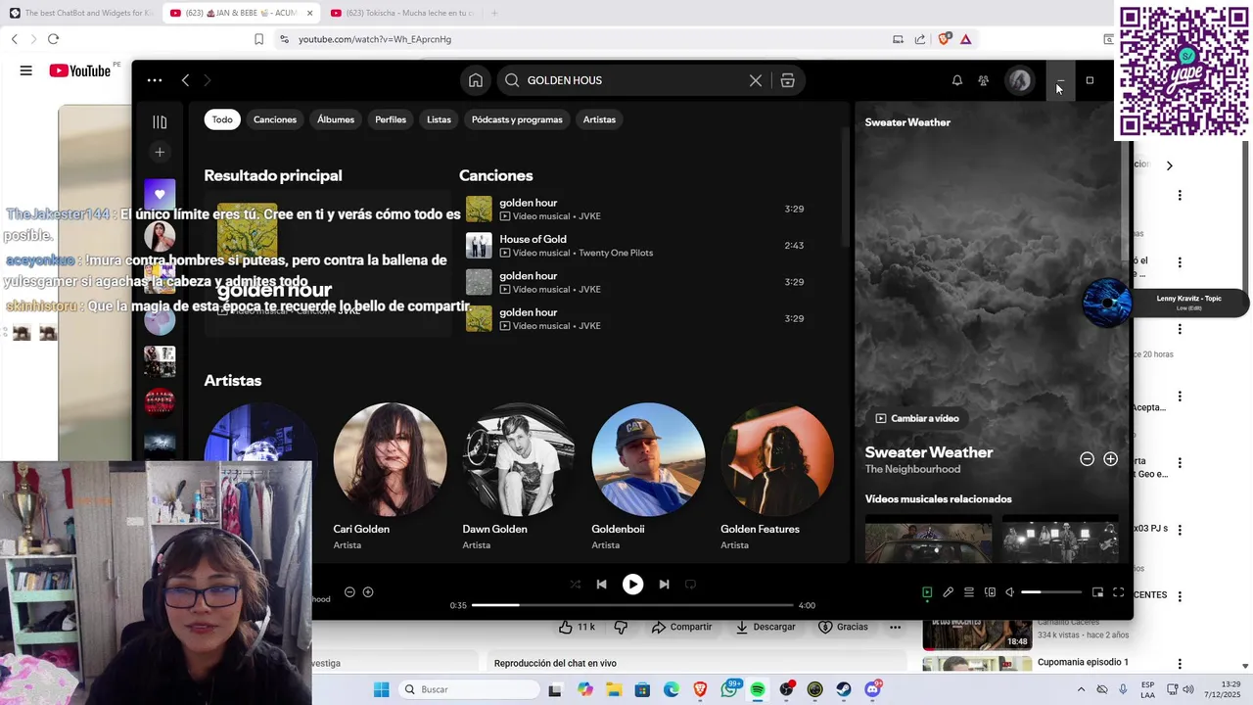This screenshot has width=1253, height=705.
Task: Select the Pódcasts y programas filter
Action: 517,119
